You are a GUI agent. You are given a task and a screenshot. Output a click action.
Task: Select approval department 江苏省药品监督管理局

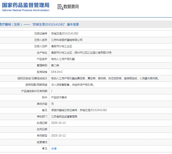(x=64, y=116)
